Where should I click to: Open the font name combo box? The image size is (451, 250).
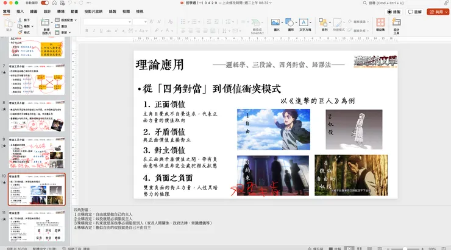pos(108,22)
